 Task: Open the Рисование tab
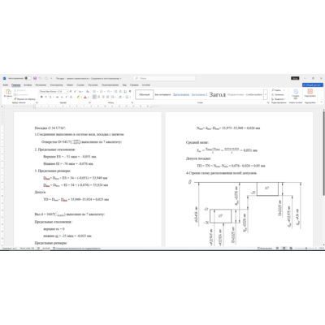pos(41,85)
